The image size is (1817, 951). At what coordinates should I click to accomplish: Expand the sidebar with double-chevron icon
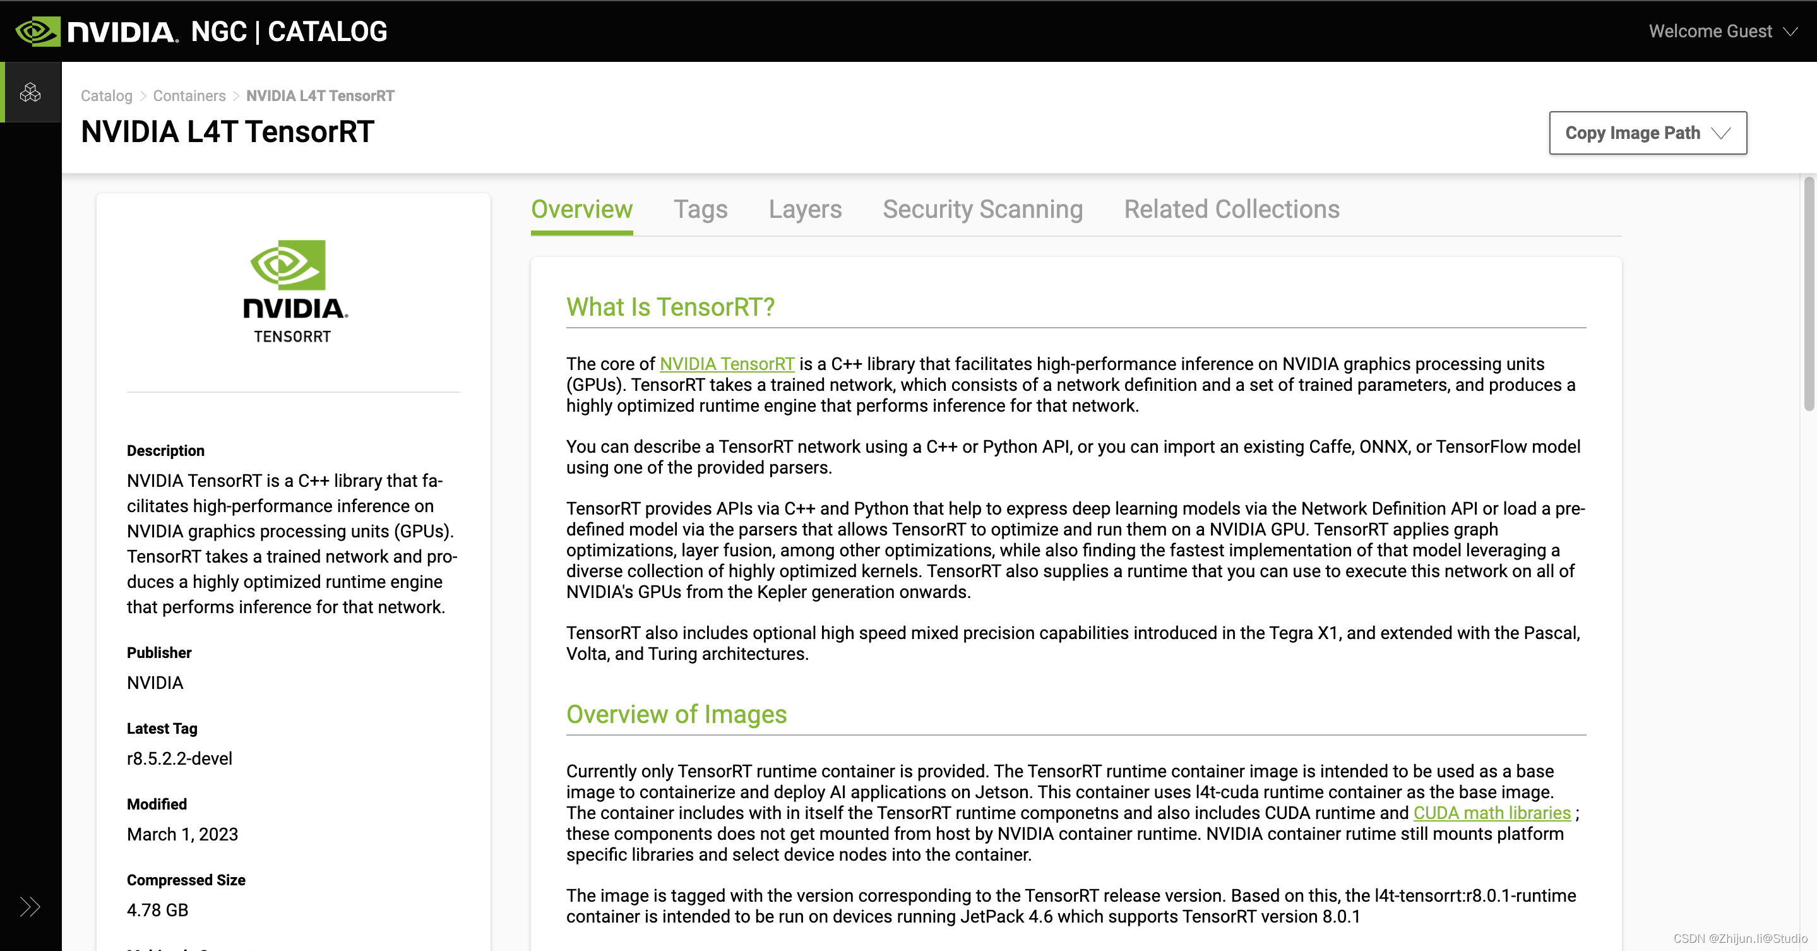(30, 907)
